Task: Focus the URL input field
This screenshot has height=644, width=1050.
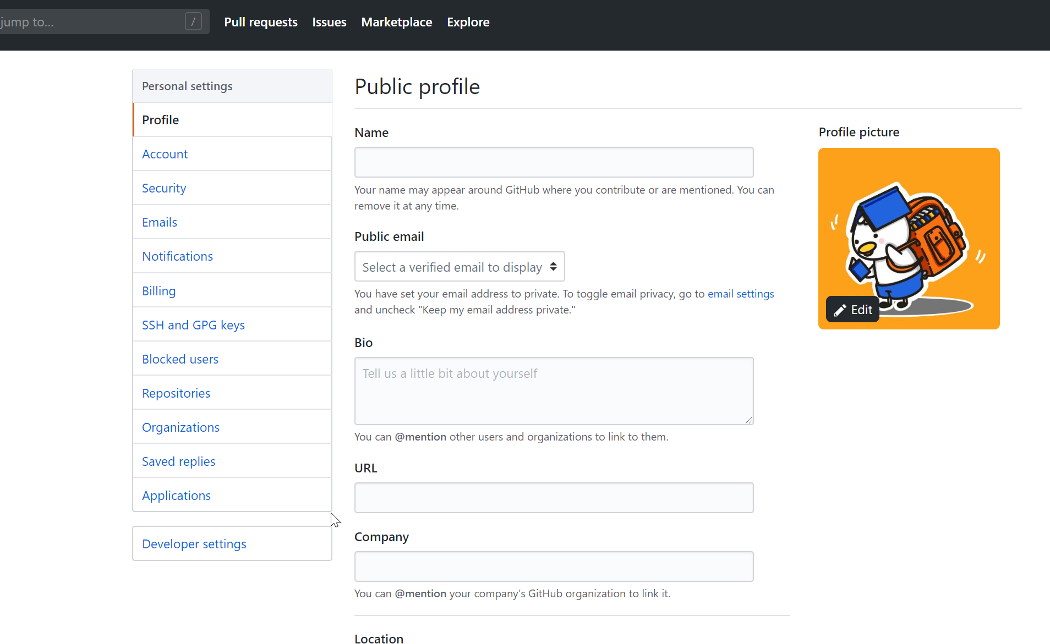Action: (554, 498)
